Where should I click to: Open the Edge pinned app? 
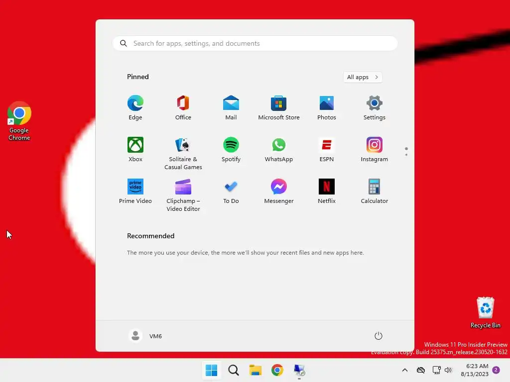[135, 108]
